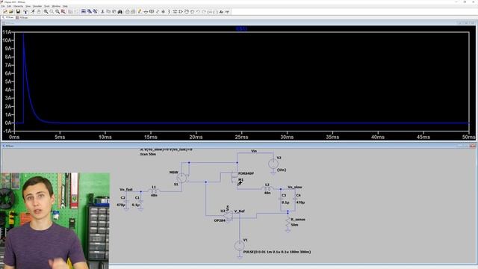
Task: Select the L2 inductor in the schematic
Action: pyautogui.click(x=267, y=189)
